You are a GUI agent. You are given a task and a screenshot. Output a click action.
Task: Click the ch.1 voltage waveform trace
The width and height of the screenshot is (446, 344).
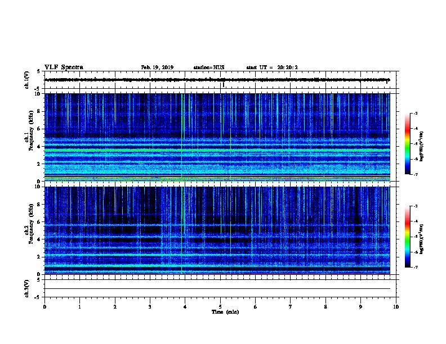click(x=217, y=80)
